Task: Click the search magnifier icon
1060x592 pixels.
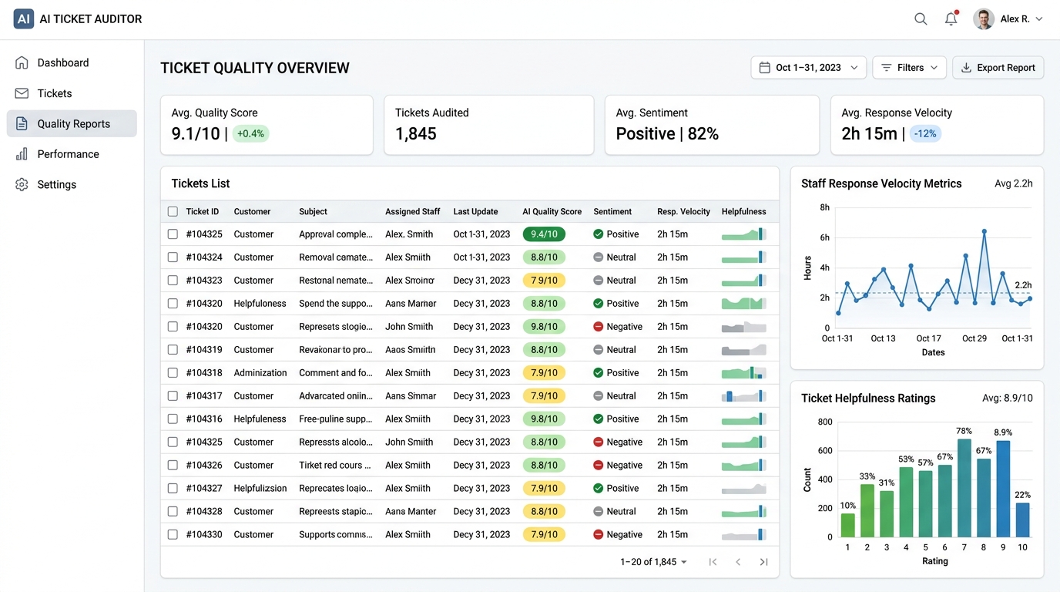Action: (921, 19)
